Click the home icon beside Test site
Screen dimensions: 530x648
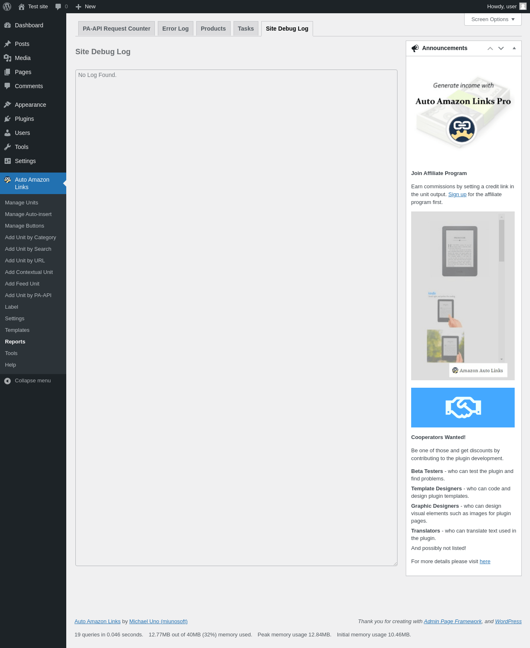tap(22, 7)
